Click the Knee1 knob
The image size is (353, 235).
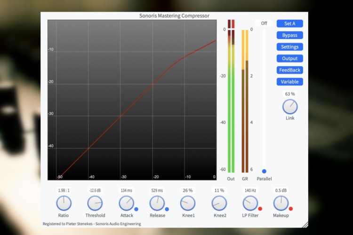click(188, 203)
